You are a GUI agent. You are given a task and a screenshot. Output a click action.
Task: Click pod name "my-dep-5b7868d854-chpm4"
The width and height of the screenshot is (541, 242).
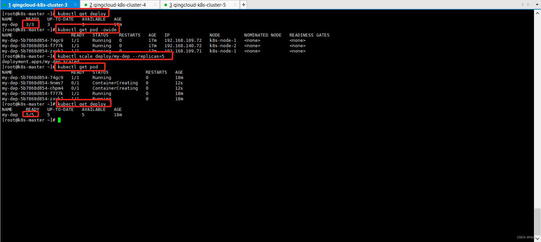point(33,88)
